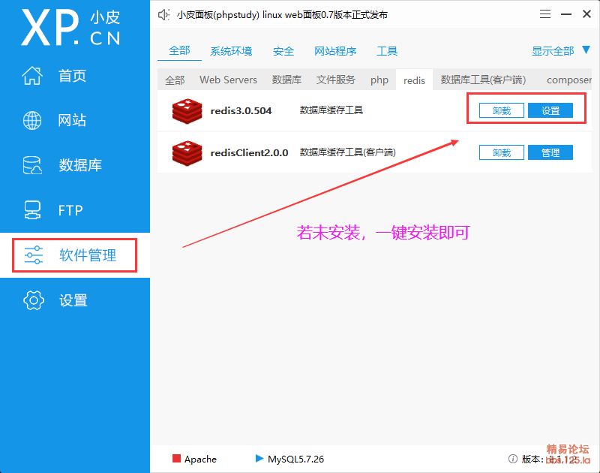Click the database icon beside 数据库
The height and width of the screenshot is (473, 600).
coord(32,165)
